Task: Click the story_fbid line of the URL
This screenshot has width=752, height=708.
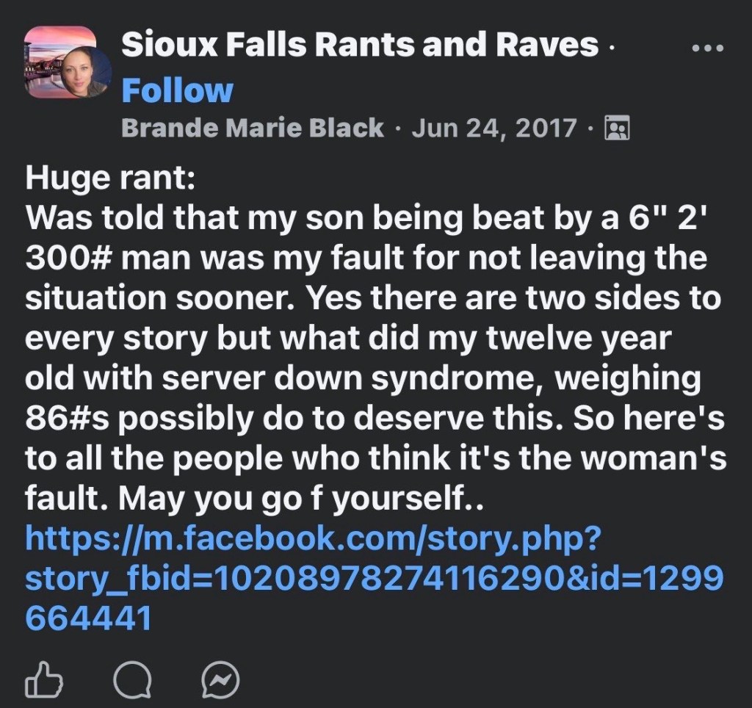Action: click(375, 579)
